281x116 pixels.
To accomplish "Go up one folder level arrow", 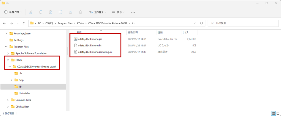I will click(x=24, y=23).
